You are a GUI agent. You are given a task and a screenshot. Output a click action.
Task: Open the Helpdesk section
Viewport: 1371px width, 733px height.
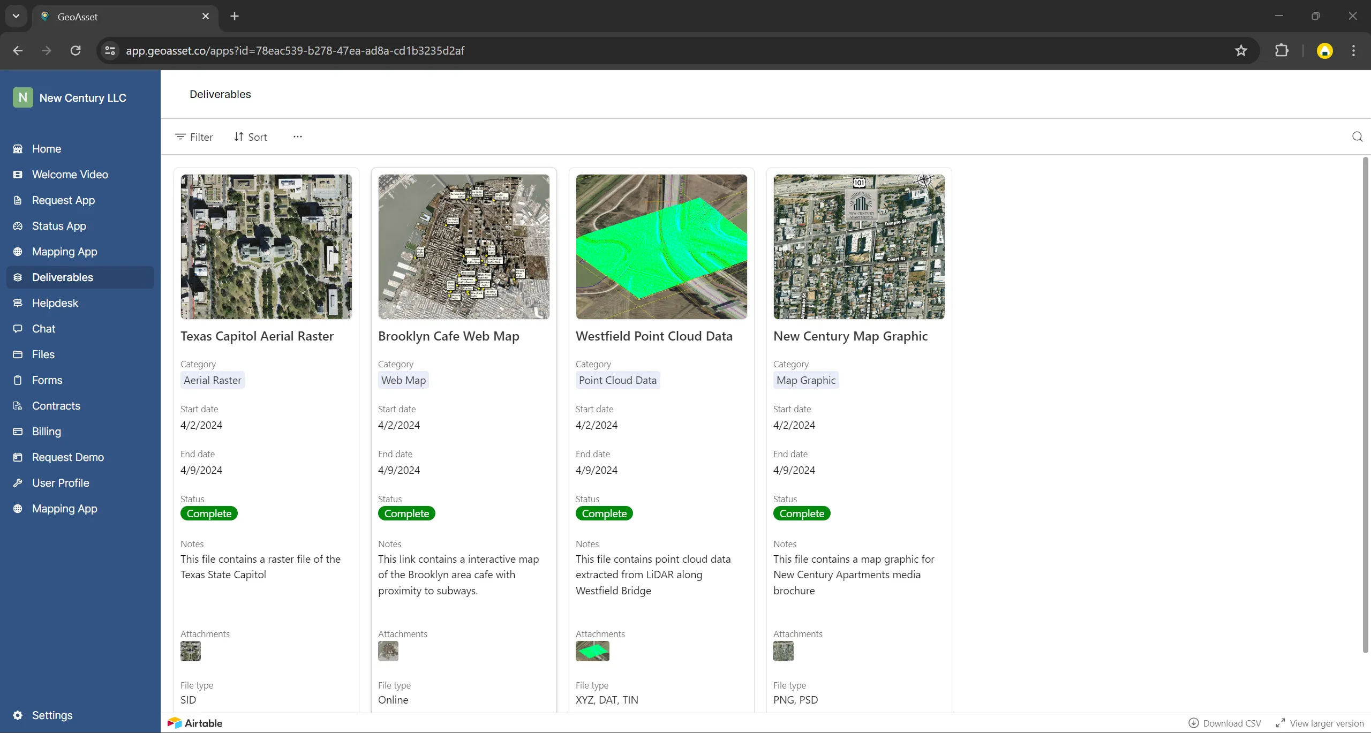coord(54,303)
